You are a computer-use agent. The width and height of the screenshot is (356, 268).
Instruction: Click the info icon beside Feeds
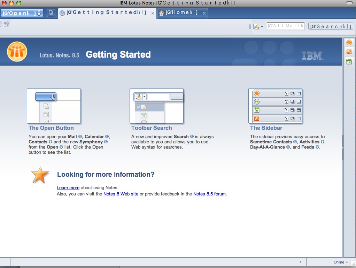pyautogui.click(x=317, y=147)
